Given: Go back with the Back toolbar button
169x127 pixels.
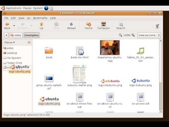Looking at the screenshot, I should point(7,26).
